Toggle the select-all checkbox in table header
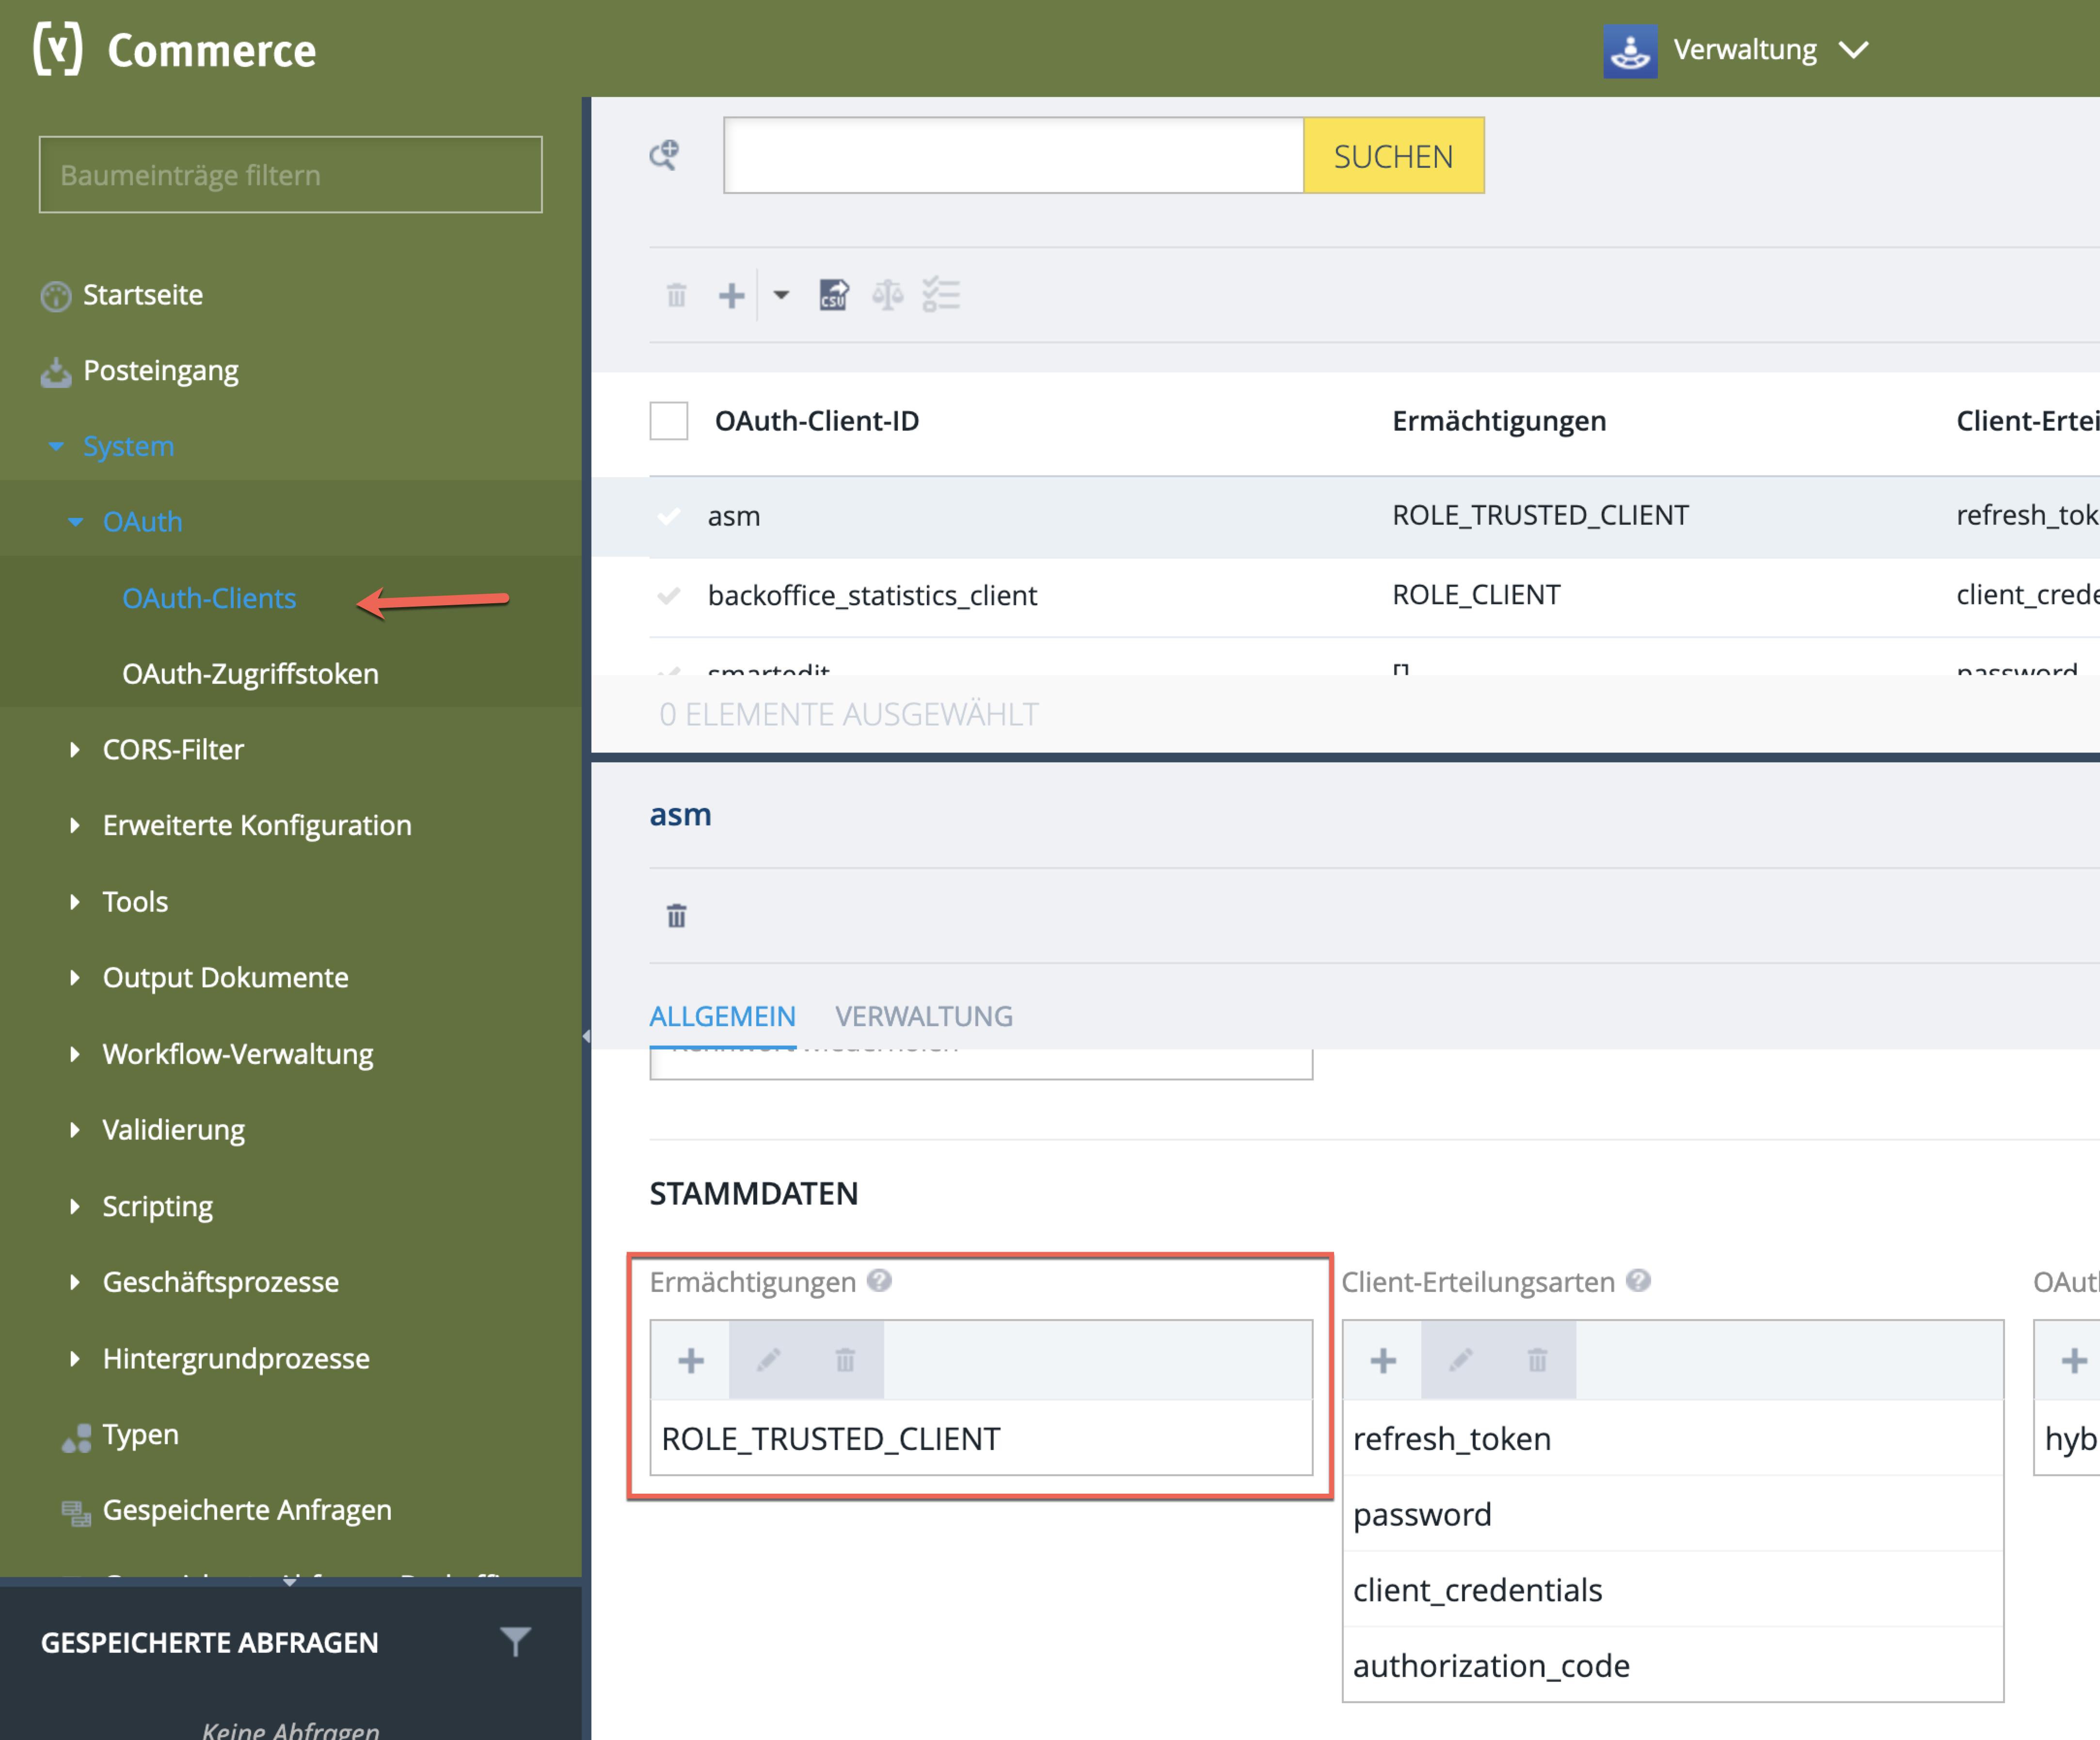 click(x=669, y=421)
